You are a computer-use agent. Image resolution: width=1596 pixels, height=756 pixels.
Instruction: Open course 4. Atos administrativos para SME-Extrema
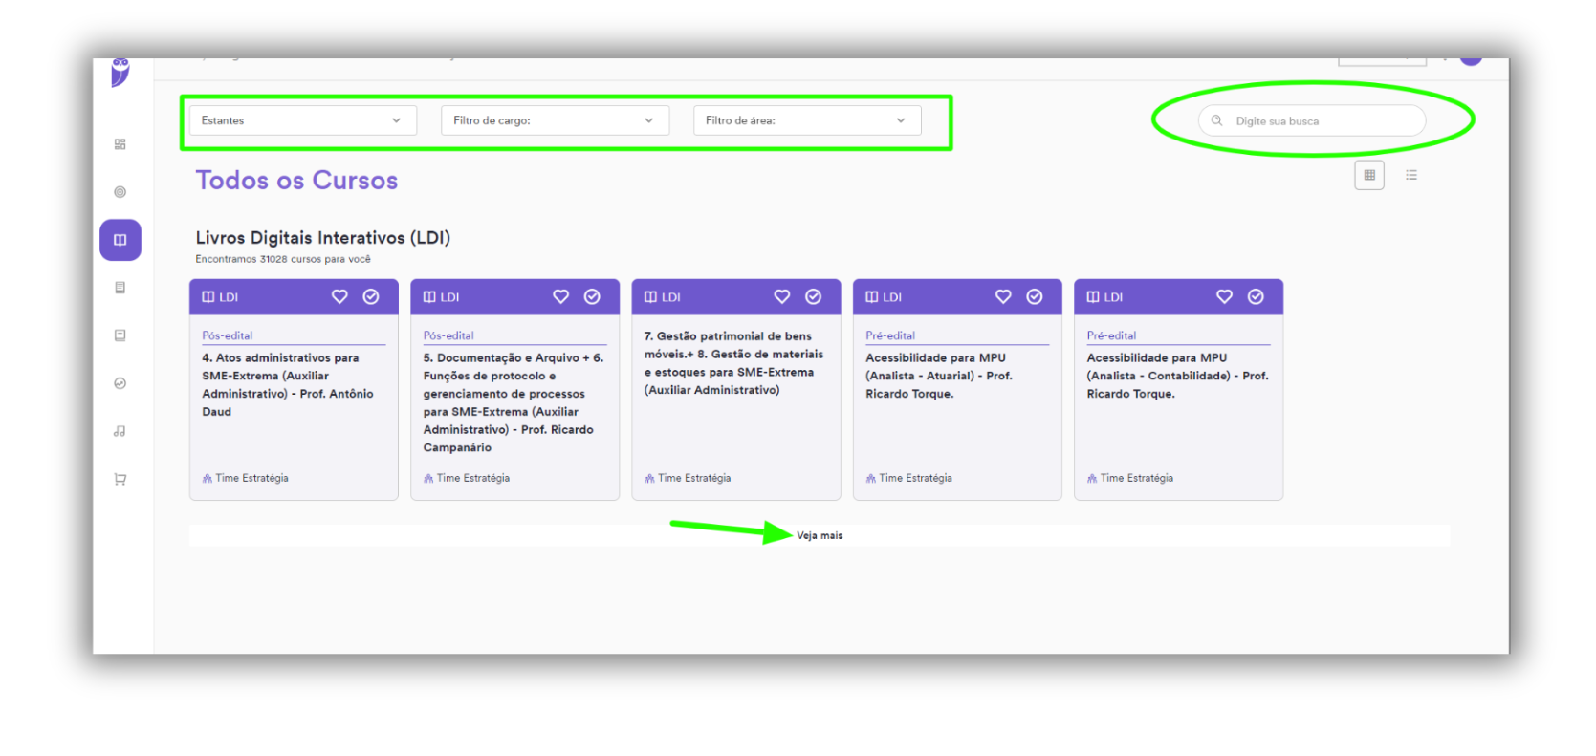(x=288, y=385)
